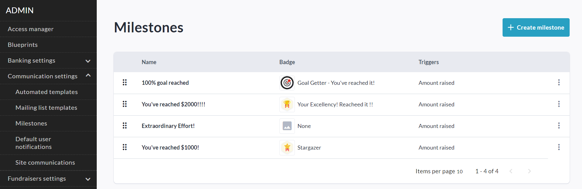The width and height of the screenshot is (582, 189).
Task: Open three-dot menu for 100% goal reached
Action: [x=559, y=83]
